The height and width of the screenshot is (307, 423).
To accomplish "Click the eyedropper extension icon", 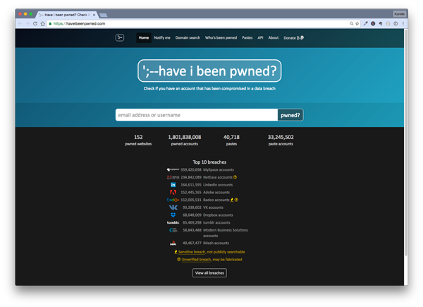I will coord(365,24).
